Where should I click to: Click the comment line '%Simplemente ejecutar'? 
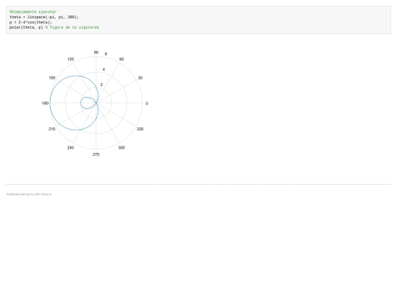click(32, 12)
